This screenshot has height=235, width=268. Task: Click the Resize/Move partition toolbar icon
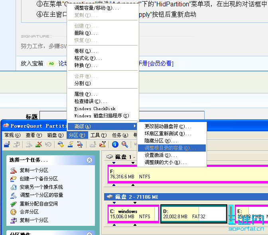pos(7,144)
